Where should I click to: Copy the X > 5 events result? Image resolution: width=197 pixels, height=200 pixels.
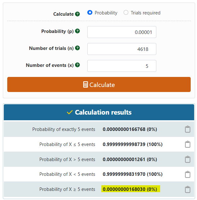coord(188,159)
